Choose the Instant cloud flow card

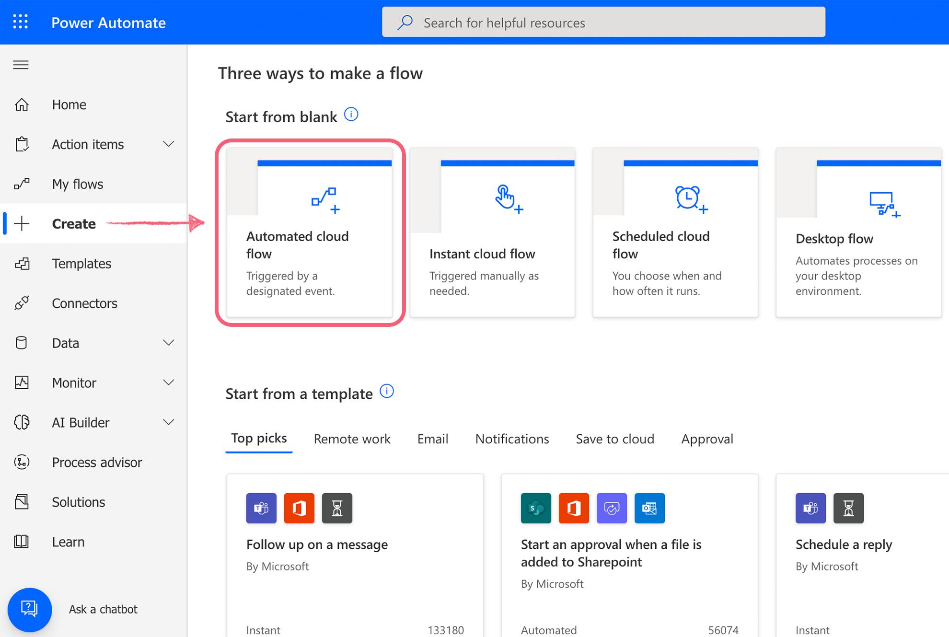(492, 232)
